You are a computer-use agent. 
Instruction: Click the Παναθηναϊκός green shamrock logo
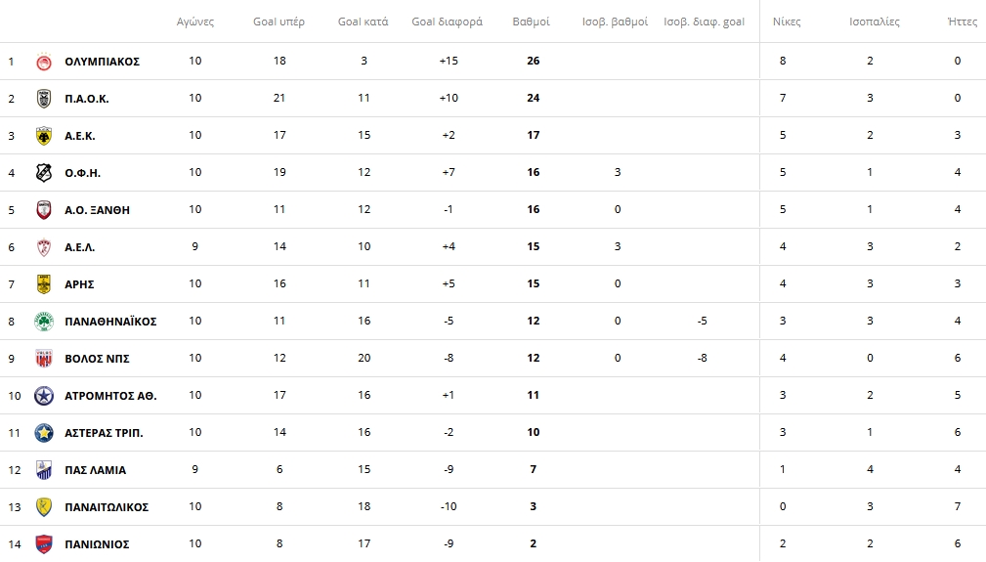43,322
